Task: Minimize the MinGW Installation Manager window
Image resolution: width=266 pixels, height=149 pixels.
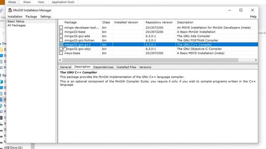Action: coord(229,10)
